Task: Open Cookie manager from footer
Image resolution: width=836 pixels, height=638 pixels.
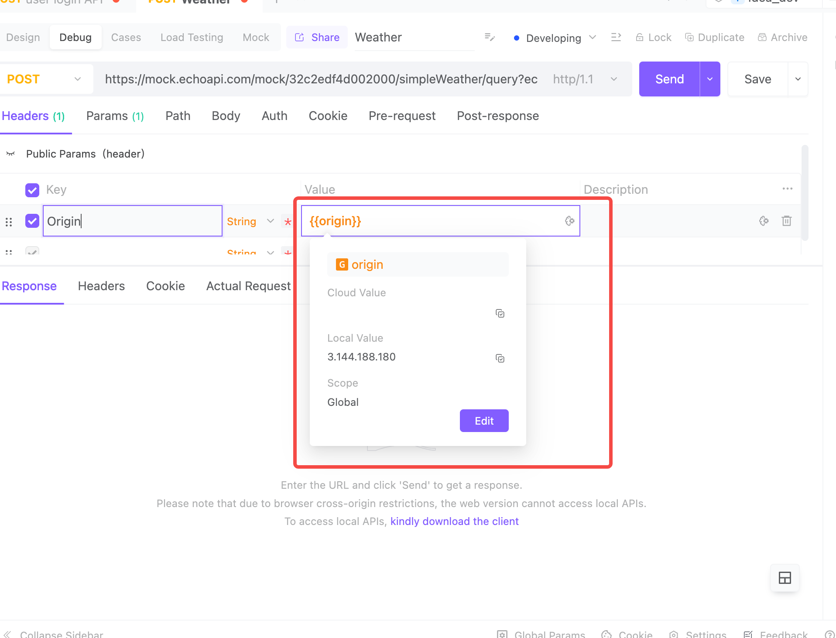Action: click(x=627, y=634)
